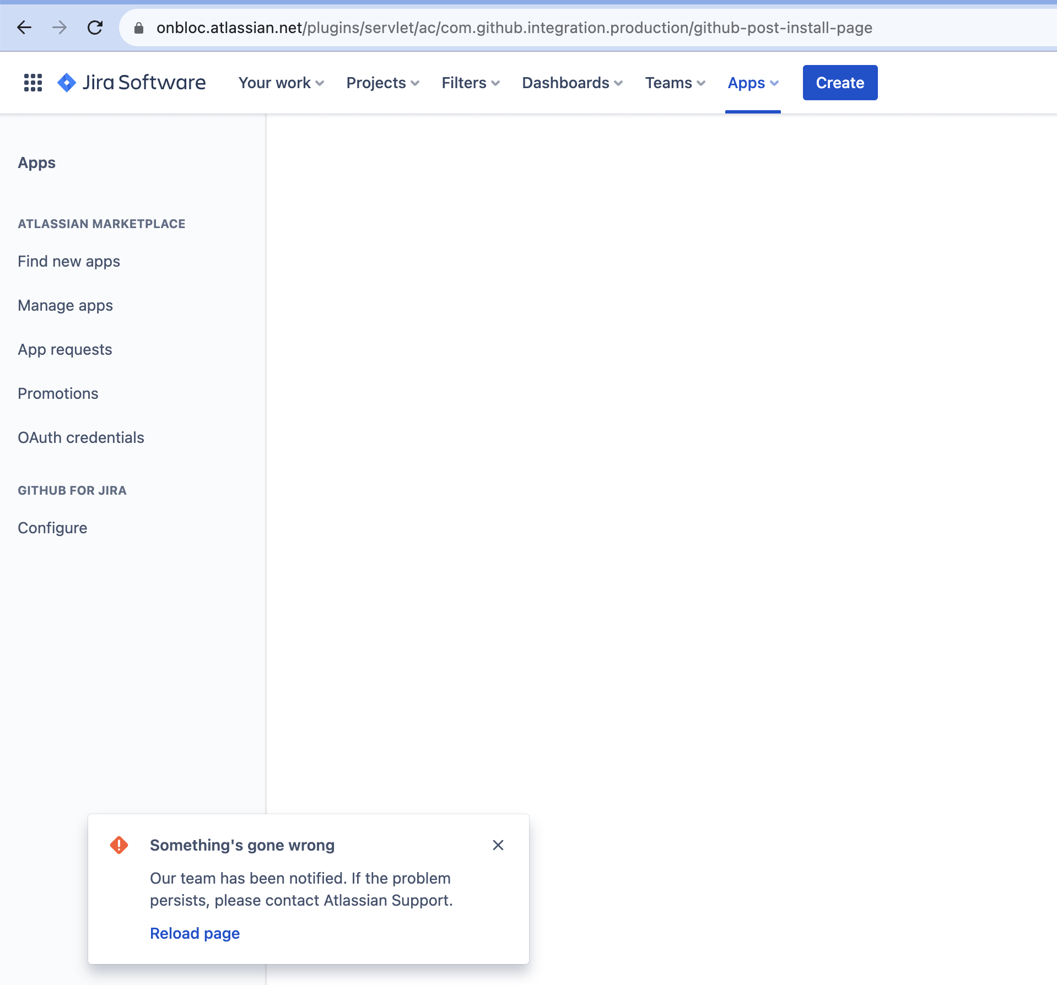1057x985 pixels.
Task: Expand the Teams menu
Action: (x=676, y=83)
